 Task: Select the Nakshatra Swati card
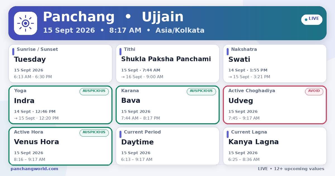pyautogui.click(x=275, y=64)
